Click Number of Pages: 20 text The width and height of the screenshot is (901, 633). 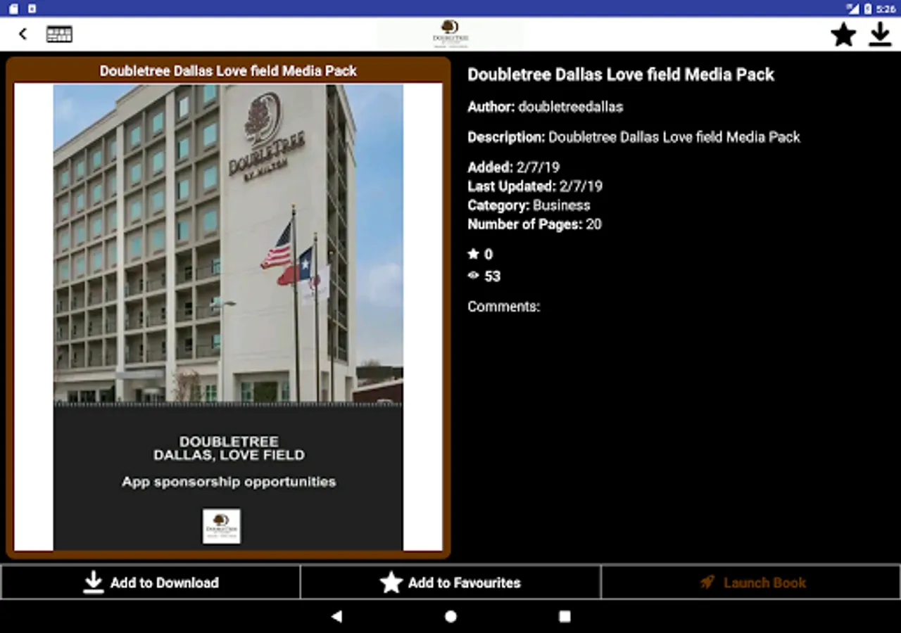coord(534,224)
